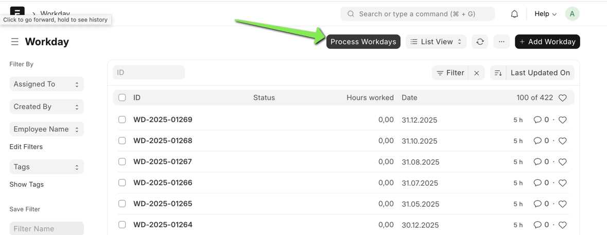Viewport: 607px width, 235px height.
Task: Open record WD-2025-01264
Action: pos(163,225)
